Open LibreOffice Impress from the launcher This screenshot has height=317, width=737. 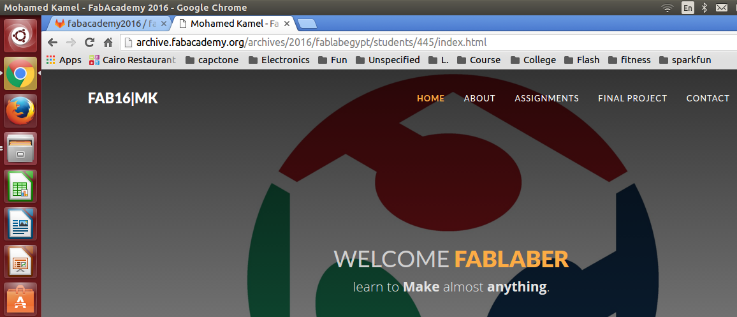[x=20, y=262]
